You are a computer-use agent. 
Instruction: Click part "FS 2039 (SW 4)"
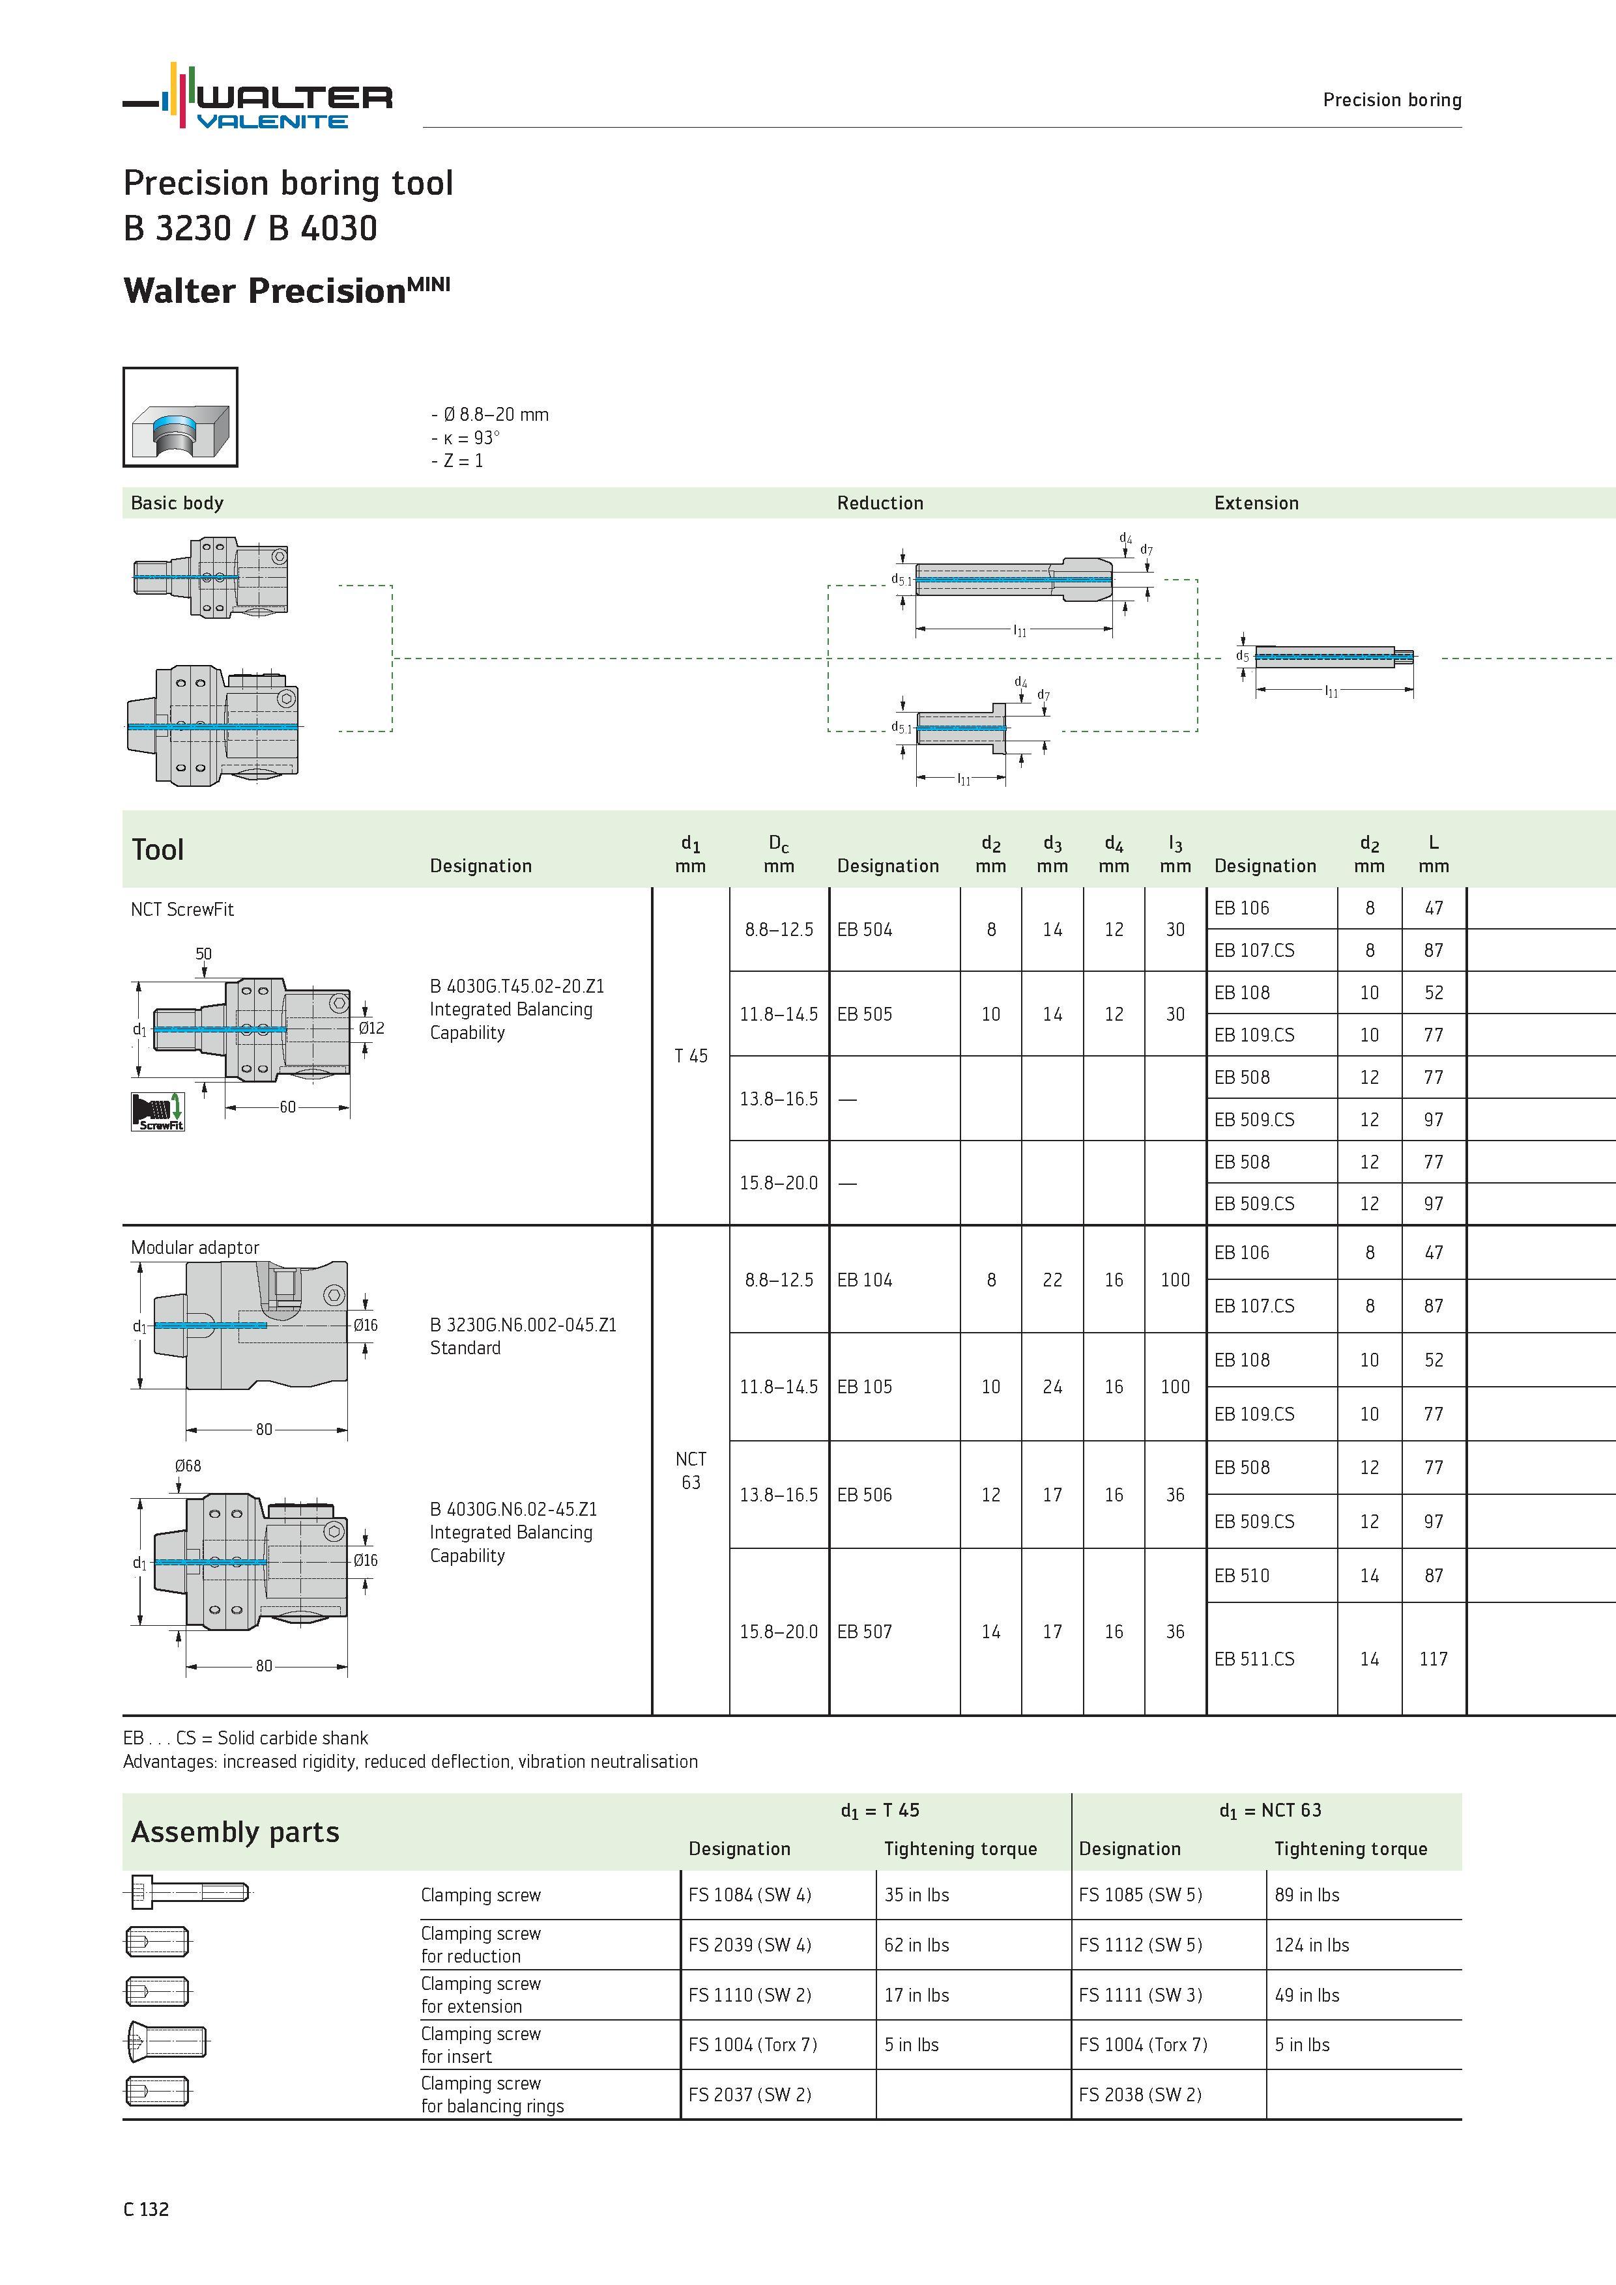pos(750,1944)
